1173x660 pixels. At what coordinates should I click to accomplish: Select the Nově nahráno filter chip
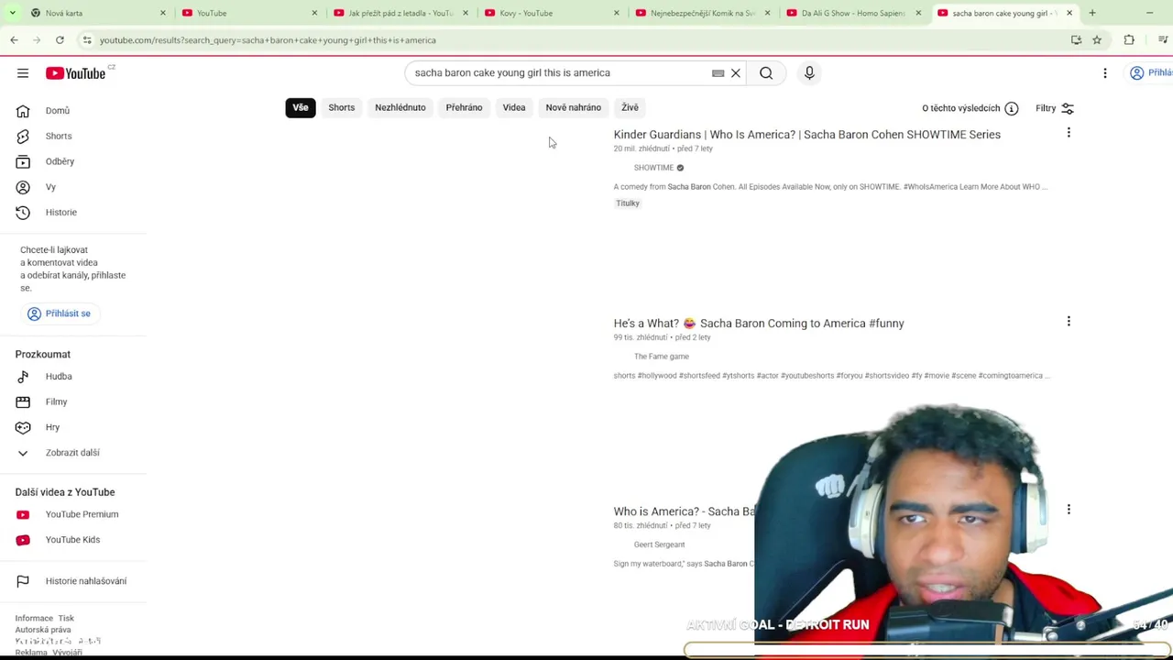(x=574, y=108)
